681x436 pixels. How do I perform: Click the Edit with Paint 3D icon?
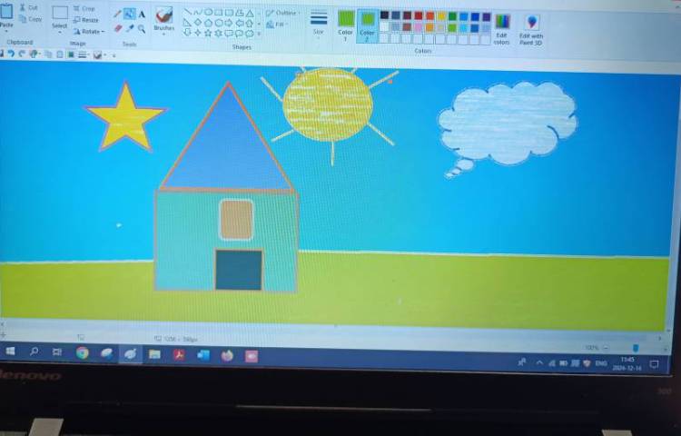click(531, 25)
